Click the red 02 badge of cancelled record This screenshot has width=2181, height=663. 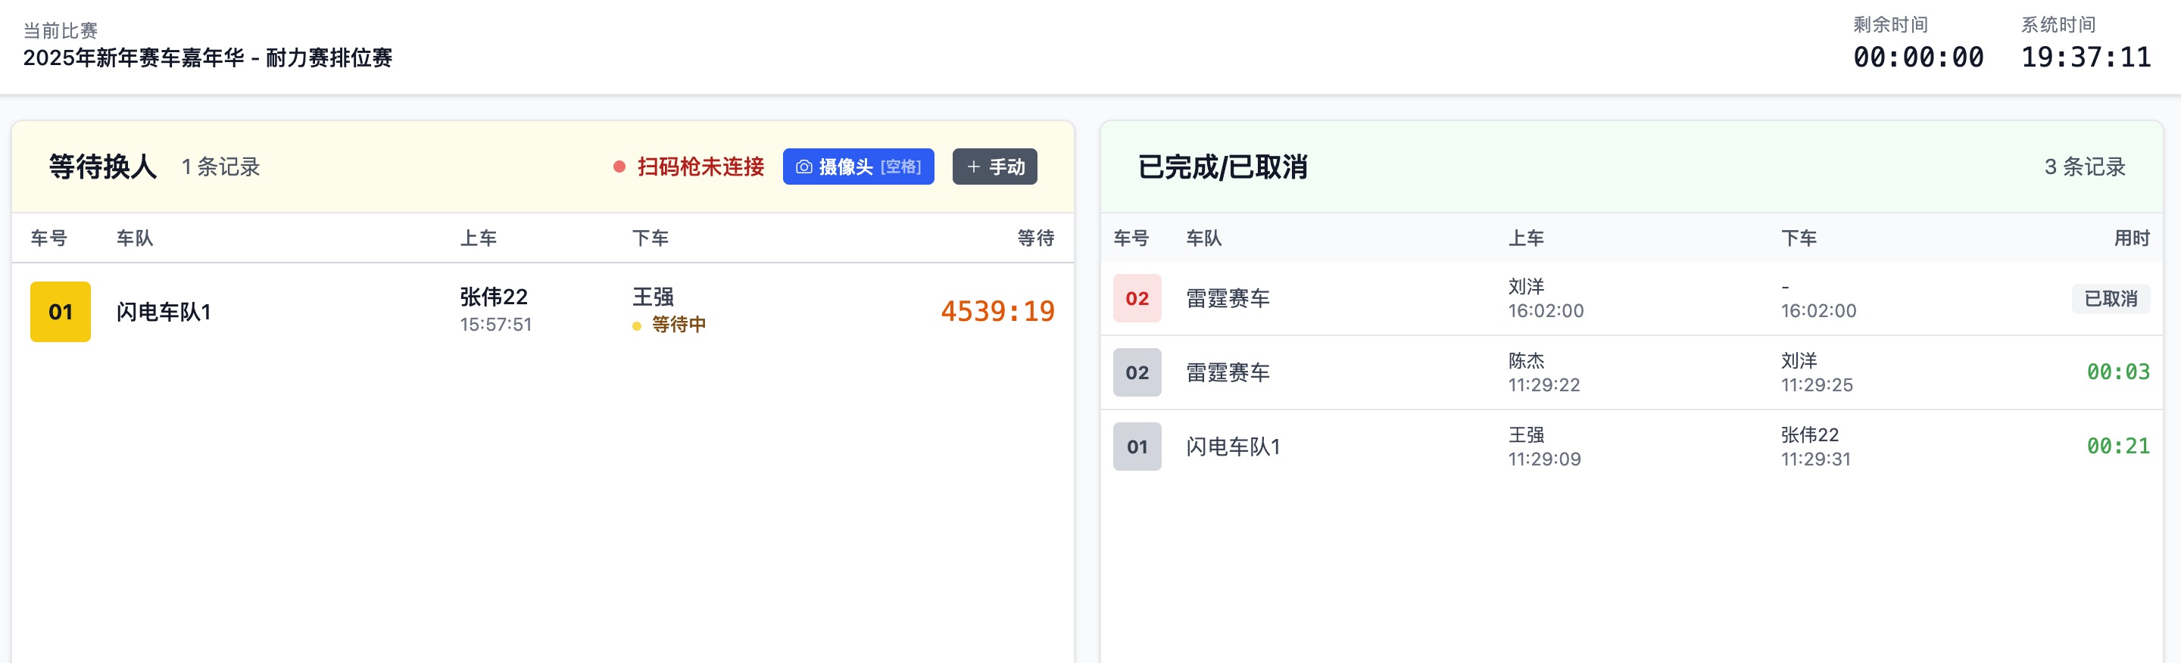click(1136, 297)
